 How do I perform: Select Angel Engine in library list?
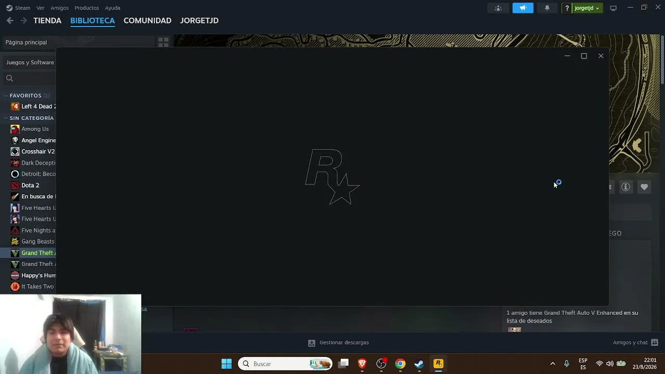(x=38, y=140)
